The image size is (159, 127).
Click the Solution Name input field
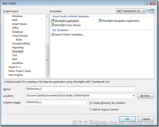point(56,102)
